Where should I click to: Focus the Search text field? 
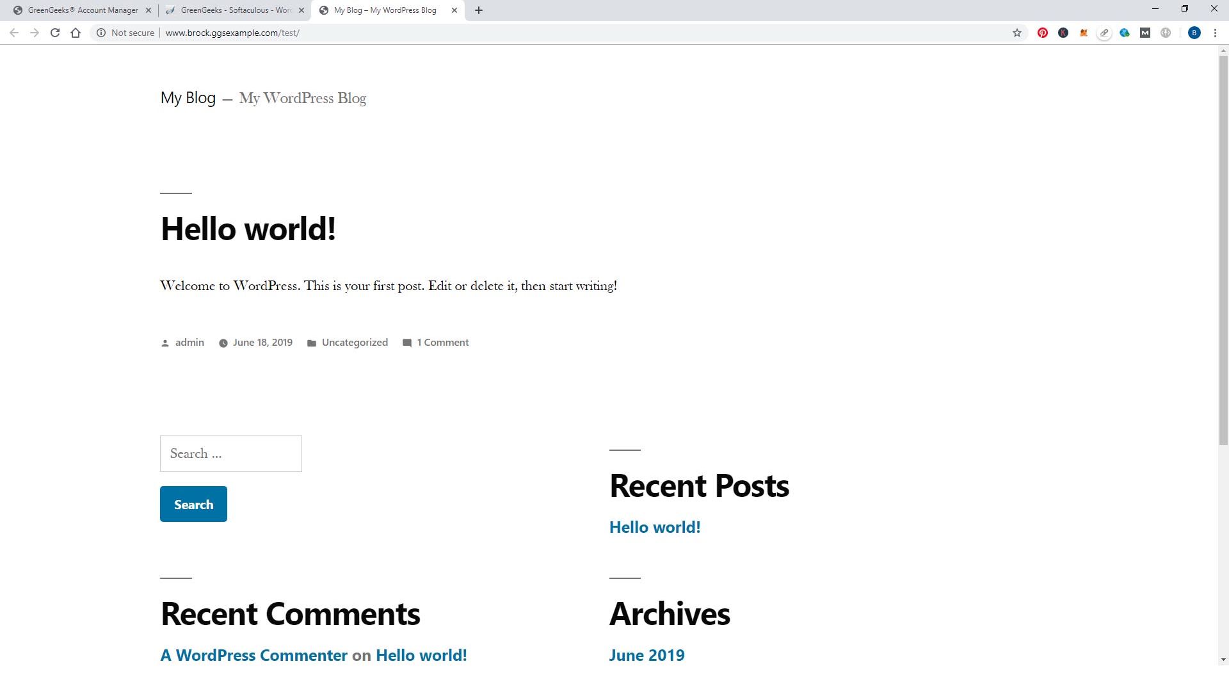[x=230, y=453]
